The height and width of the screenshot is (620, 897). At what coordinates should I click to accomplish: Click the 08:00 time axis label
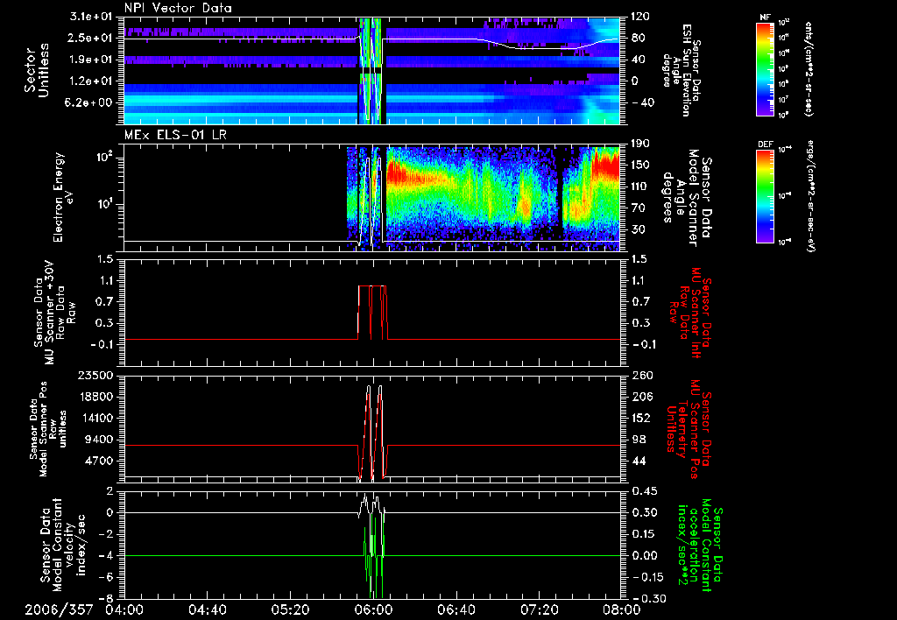621,610
